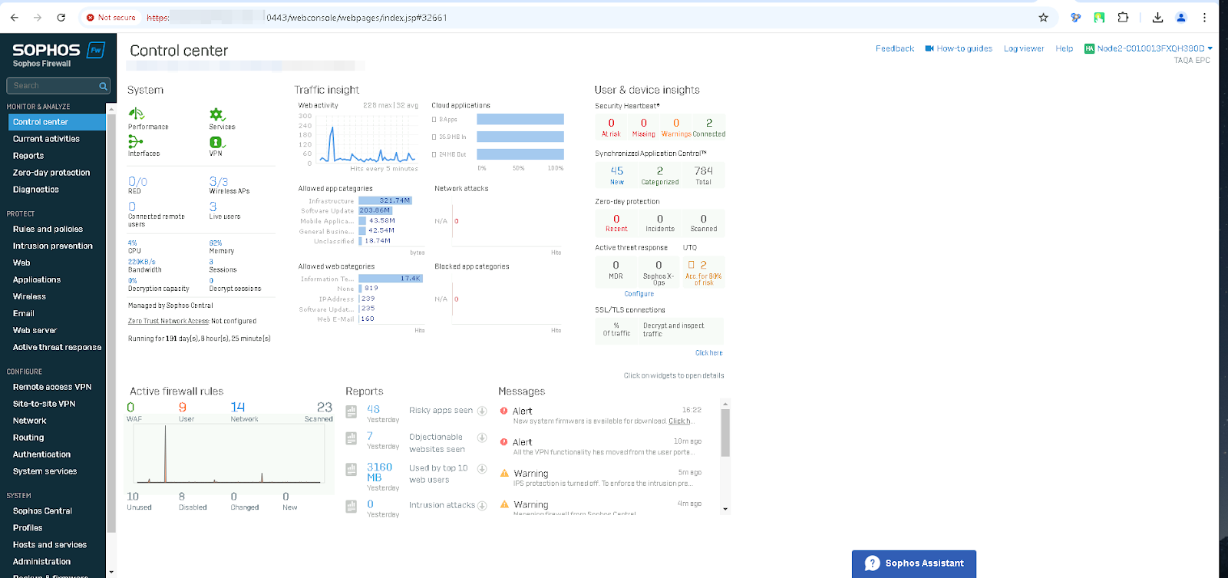
Task: Open the Chrome three-dot menu
Action: point(1204,18)
